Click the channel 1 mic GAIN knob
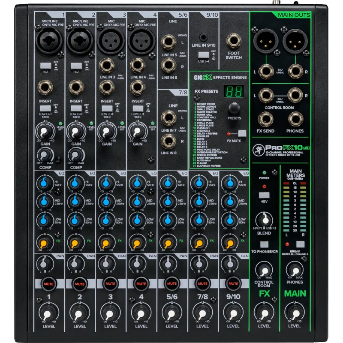Image resolution: width=343 pixels, height=343 pixels. 45,132
